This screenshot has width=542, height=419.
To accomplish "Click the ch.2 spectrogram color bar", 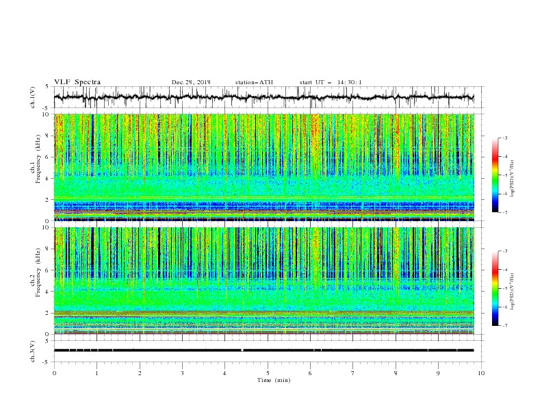I will pos(495,288).
